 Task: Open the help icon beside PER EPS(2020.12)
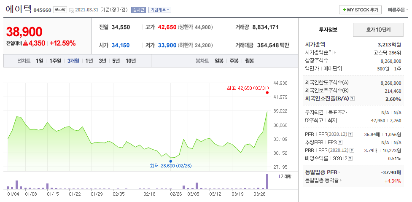tap(351, 134)
